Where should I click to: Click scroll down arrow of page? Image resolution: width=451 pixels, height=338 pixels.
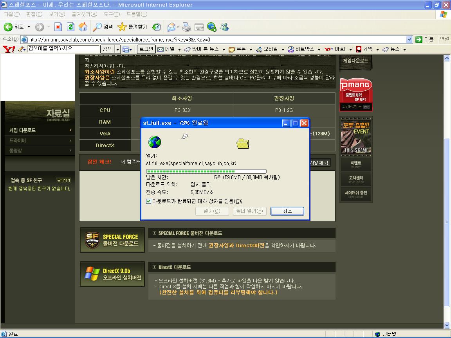pyautogui.click(x=447, y=325)
